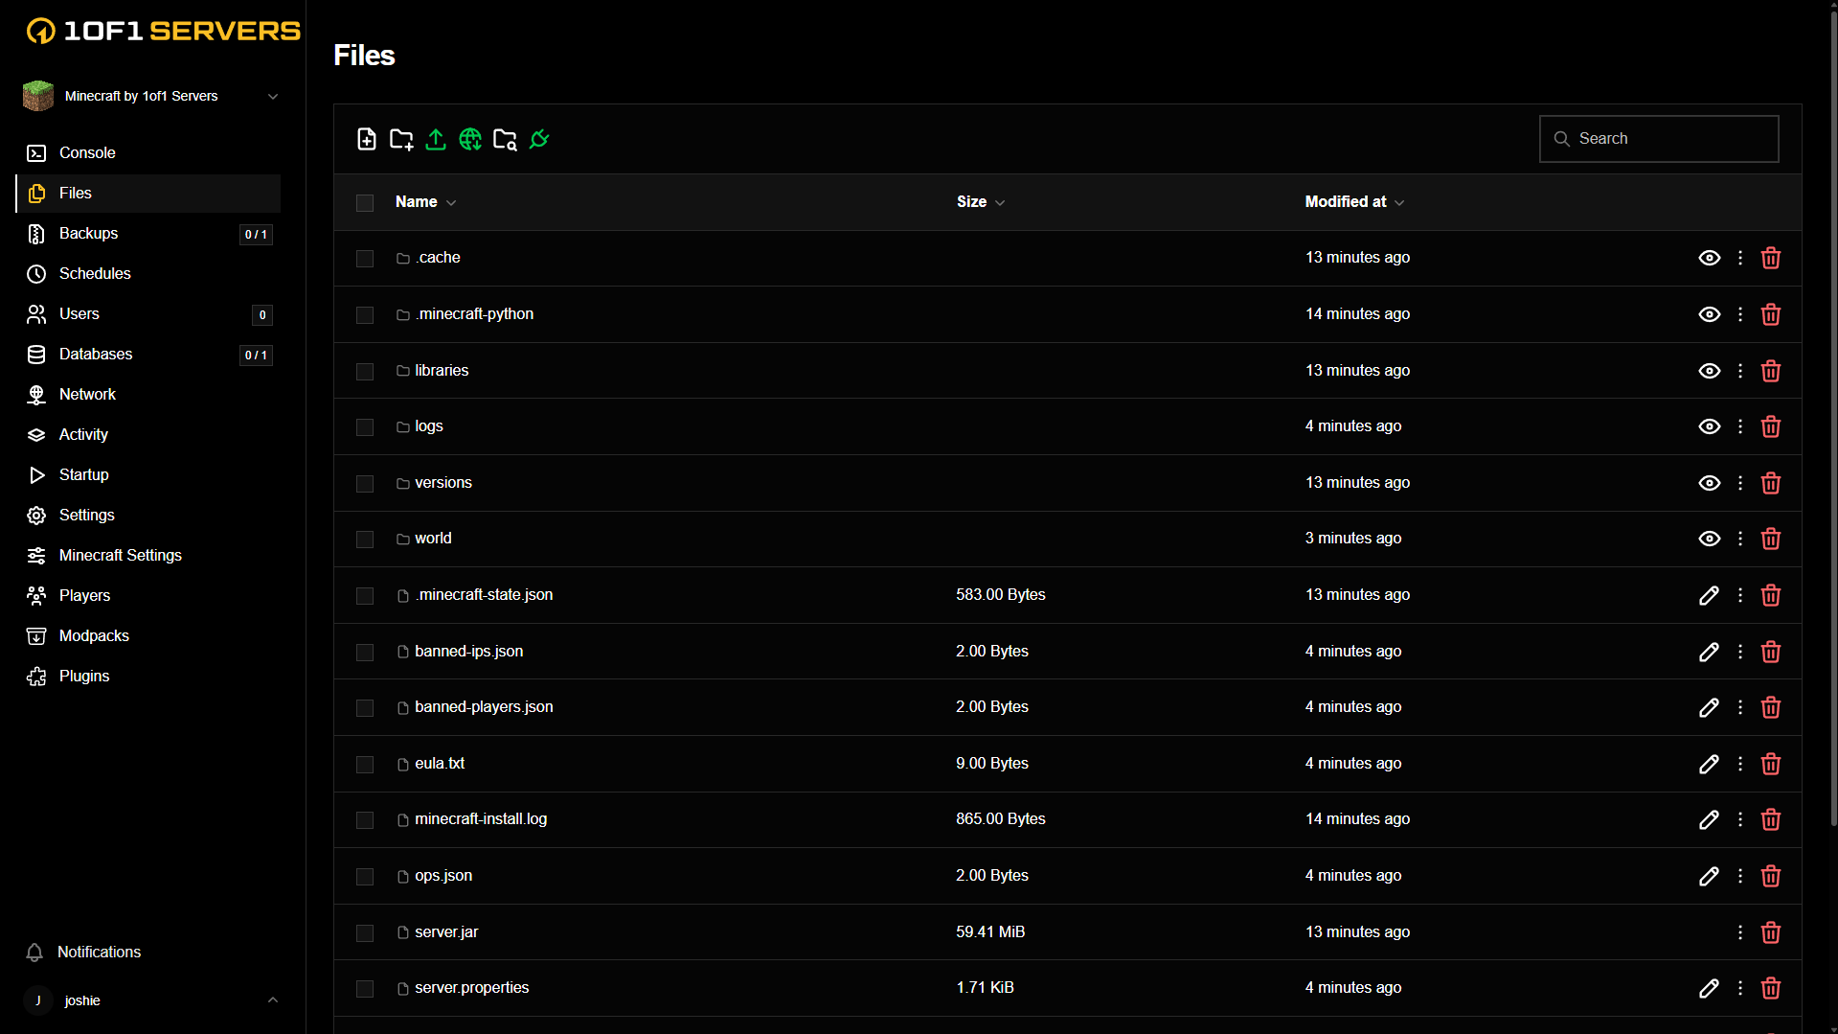The height and width of the screenshot is (1034, 1838).
Task: Tick the checkbox next to server.jar
Action: point(365,932)
